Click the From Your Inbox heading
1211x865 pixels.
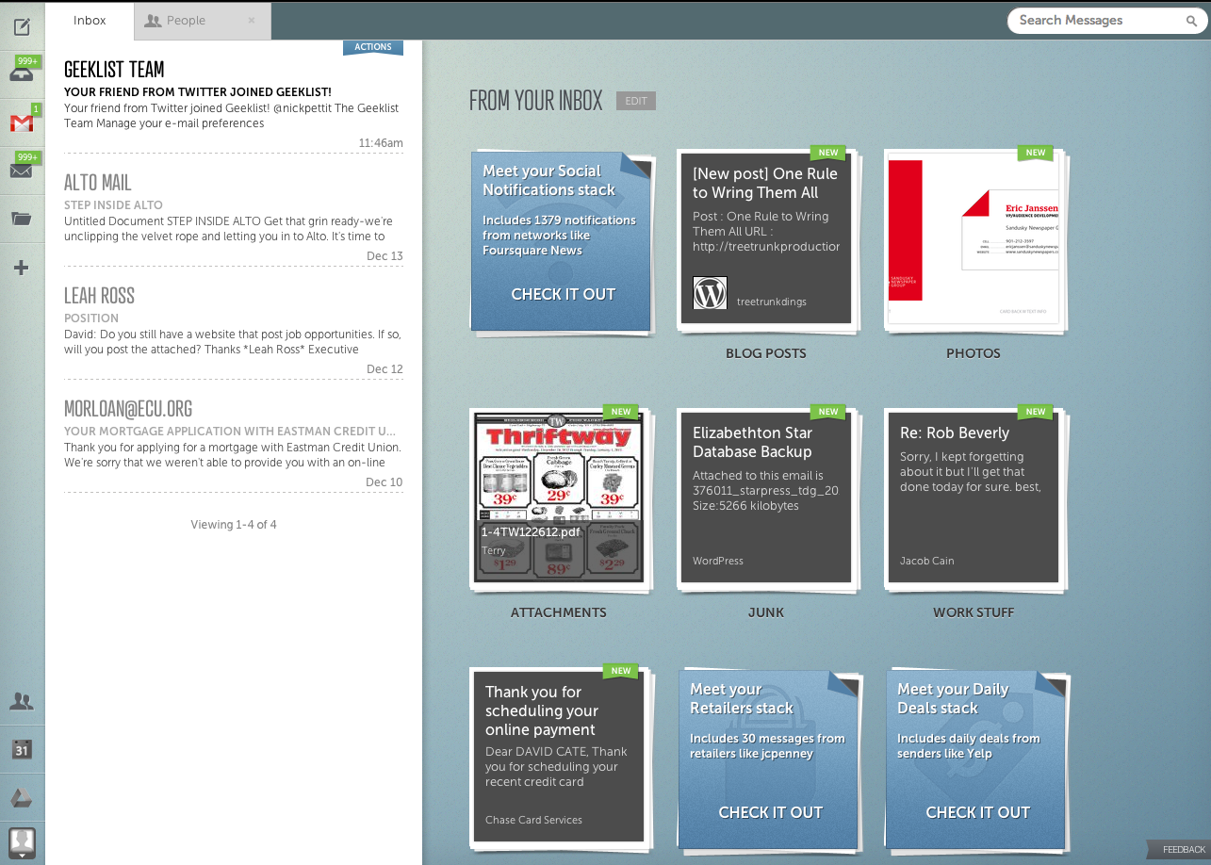coord(535,101)
